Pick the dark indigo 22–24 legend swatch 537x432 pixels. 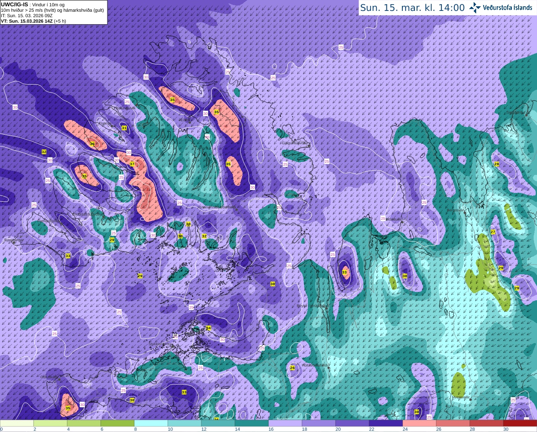coord(386,423)
